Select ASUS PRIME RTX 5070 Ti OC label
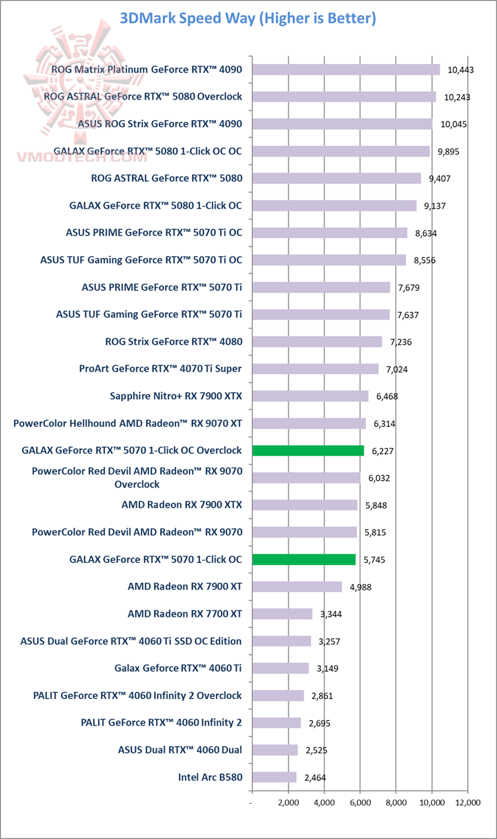 tap(154, 233)
